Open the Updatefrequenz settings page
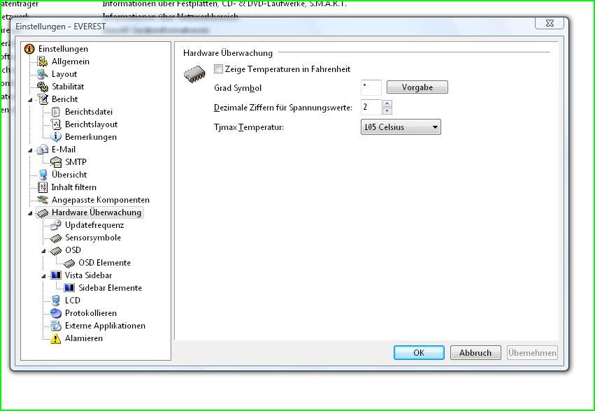 click(94, 225)
